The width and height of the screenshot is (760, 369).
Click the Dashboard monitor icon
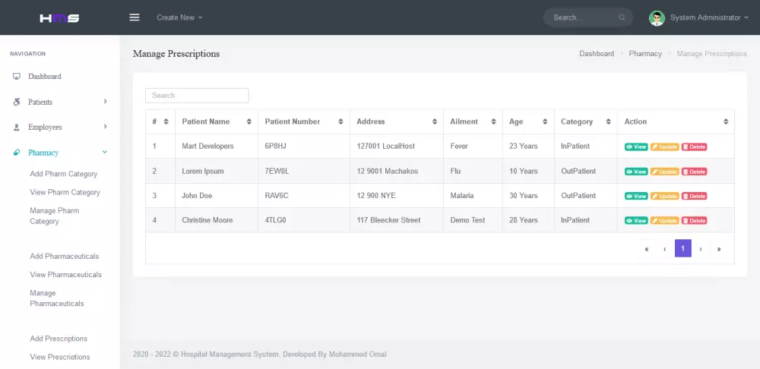click(17, 77)
